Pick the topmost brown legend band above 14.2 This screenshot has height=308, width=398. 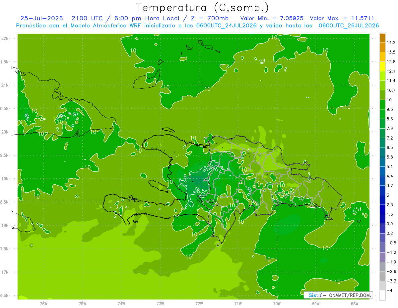pos(382,38)
